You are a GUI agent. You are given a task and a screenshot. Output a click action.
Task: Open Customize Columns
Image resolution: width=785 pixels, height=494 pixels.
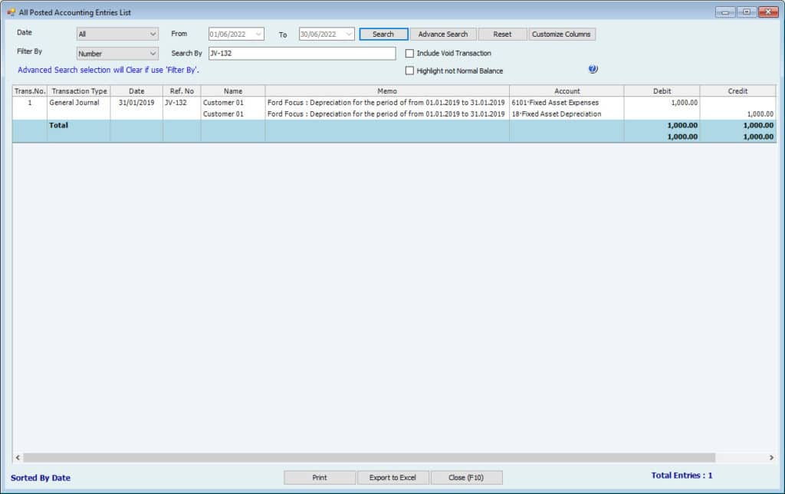pos(562,35)
